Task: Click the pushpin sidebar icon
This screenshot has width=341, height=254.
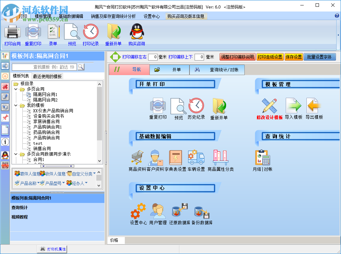Action: pos(5,118)
